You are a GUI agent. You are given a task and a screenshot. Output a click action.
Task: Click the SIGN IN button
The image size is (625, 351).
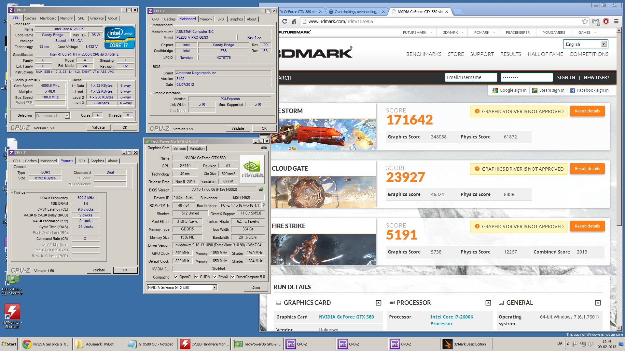566,78
